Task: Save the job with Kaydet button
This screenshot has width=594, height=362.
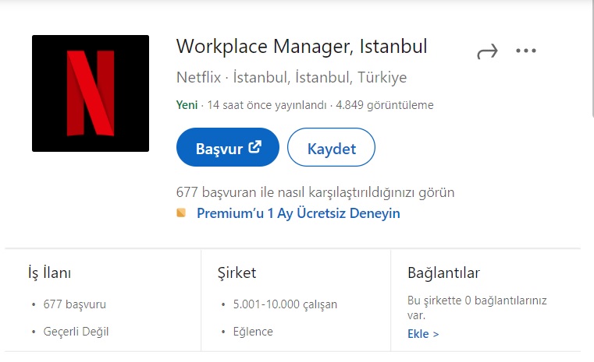Action: (331, 147)
